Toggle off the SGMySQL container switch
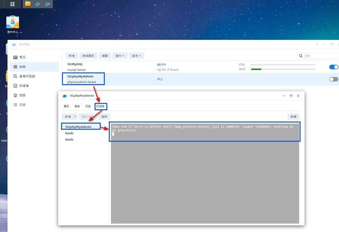This screenshot has height=232, width=339. click(333, 67)
